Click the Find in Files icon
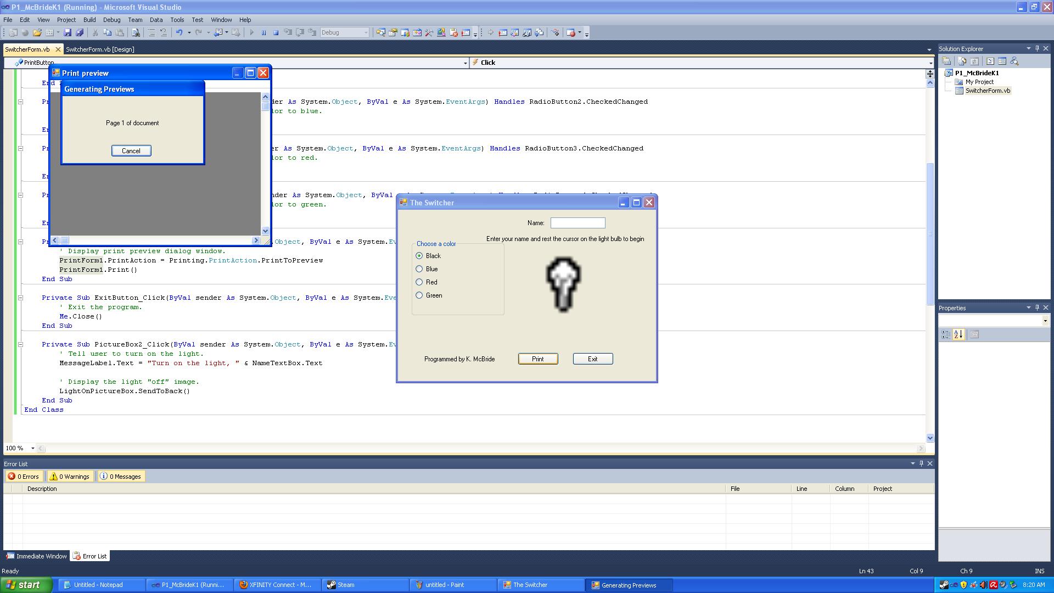This screenshot has height=593, width=1054. coord(136,33)
